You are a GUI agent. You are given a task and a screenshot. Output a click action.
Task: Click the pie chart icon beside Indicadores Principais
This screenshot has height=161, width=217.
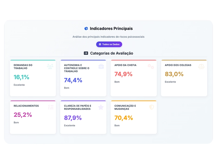click(x=86, y=28)
